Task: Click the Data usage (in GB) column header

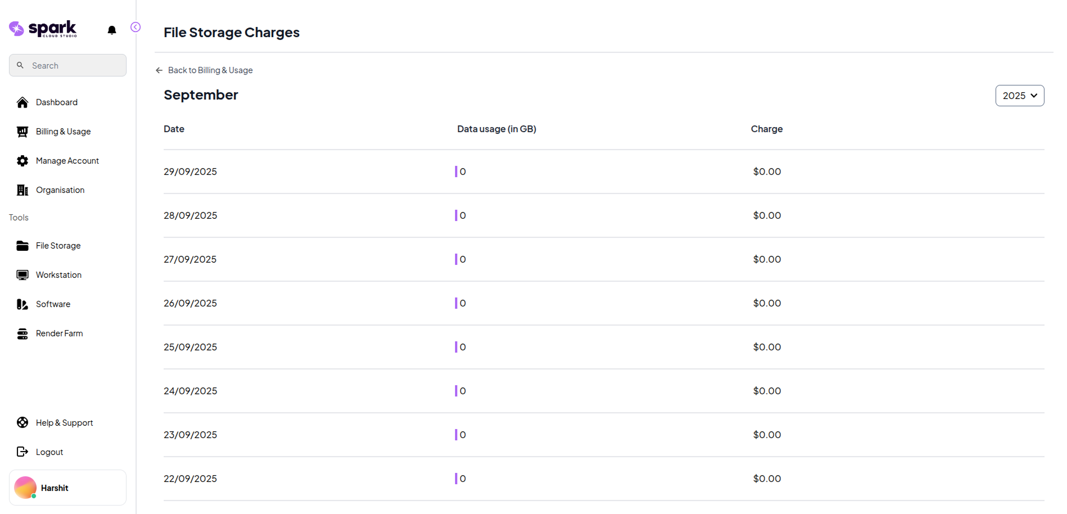Action: click(496, 129)
